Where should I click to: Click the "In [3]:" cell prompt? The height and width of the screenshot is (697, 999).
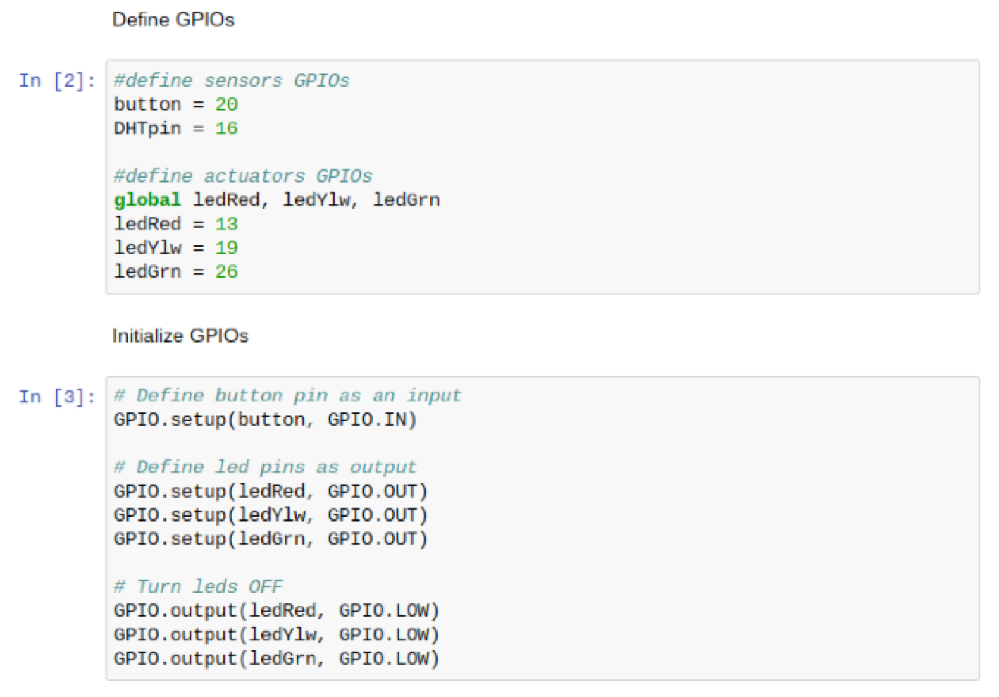pos(57,397)
